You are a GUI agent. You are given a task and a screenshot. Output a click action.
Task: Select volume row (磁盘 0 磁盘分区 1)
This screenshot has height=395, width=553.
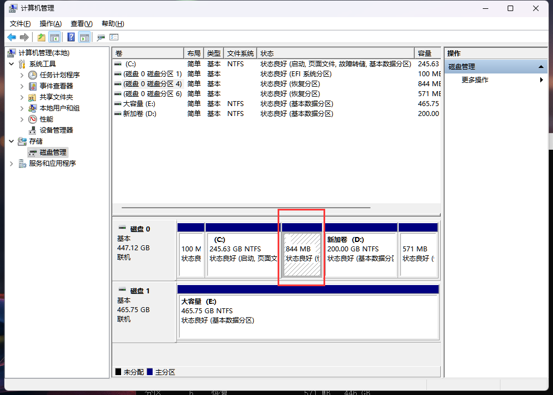tap(276, 74)
